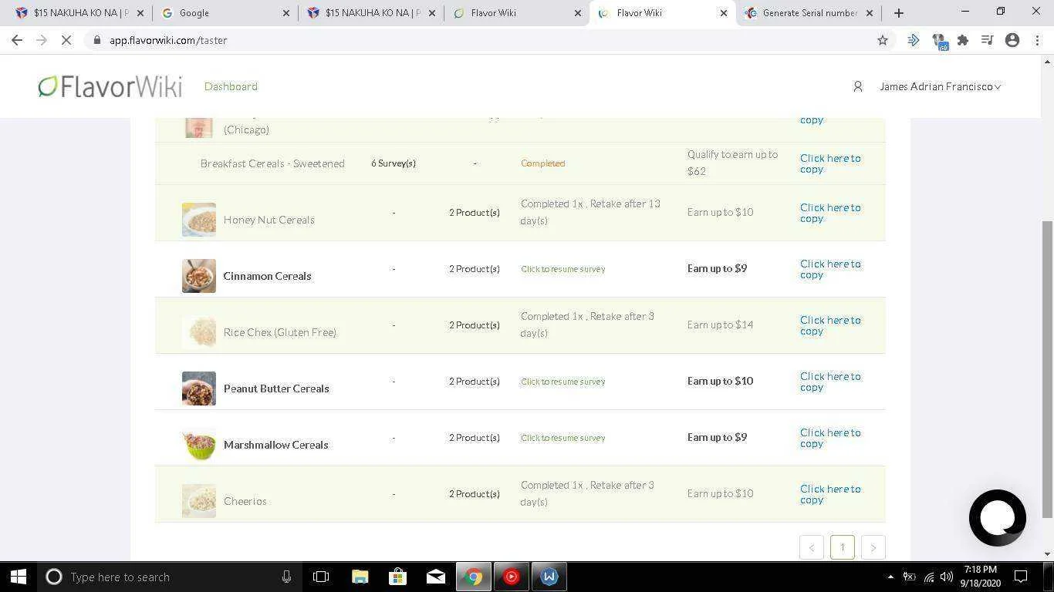1054x592 pixels.
Task: Open Word from the taskbar
Action: [549, 577]
